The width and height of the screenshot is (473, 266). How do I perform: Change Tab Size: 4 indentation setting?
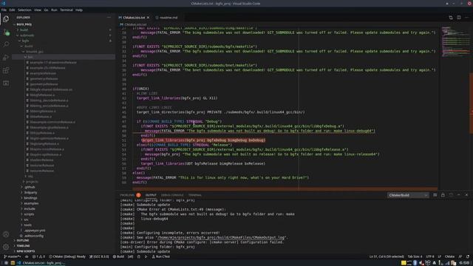[x=415, y=256]
